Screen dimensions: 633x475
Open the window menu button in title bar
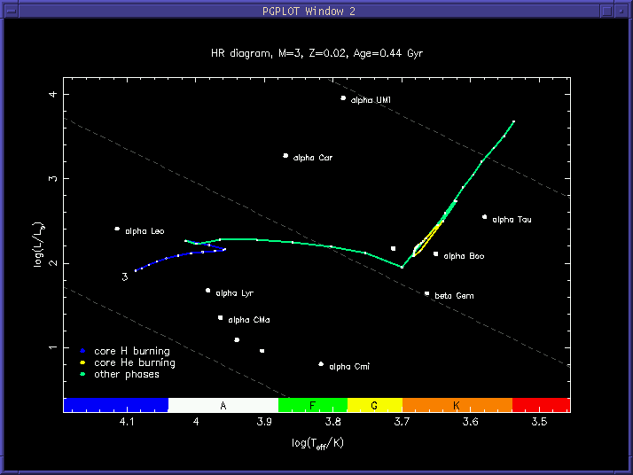coord(12,11)
